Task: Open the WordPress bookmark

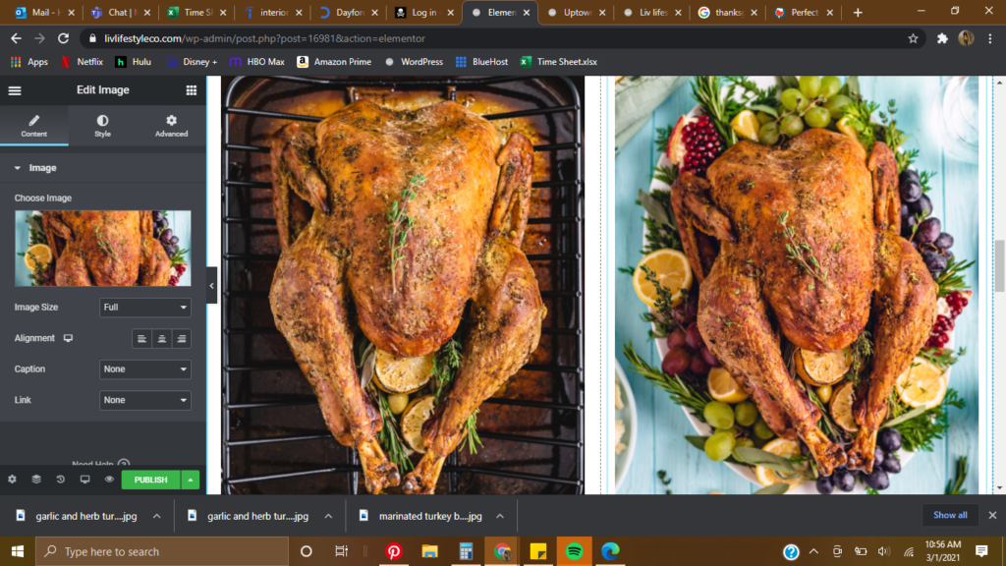Action: (414, 62)
